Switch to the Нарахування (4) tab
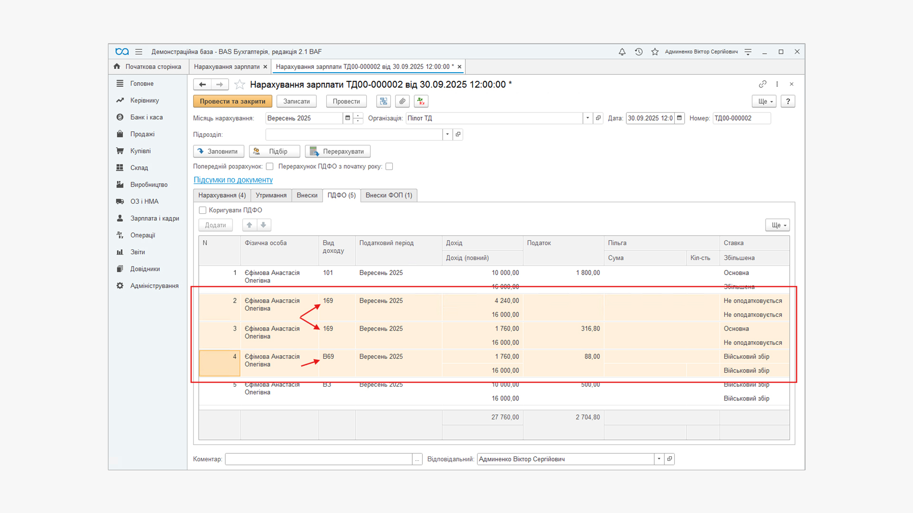Image resolution: width=913 pixels, height=513 pixels. click(222, 195)
